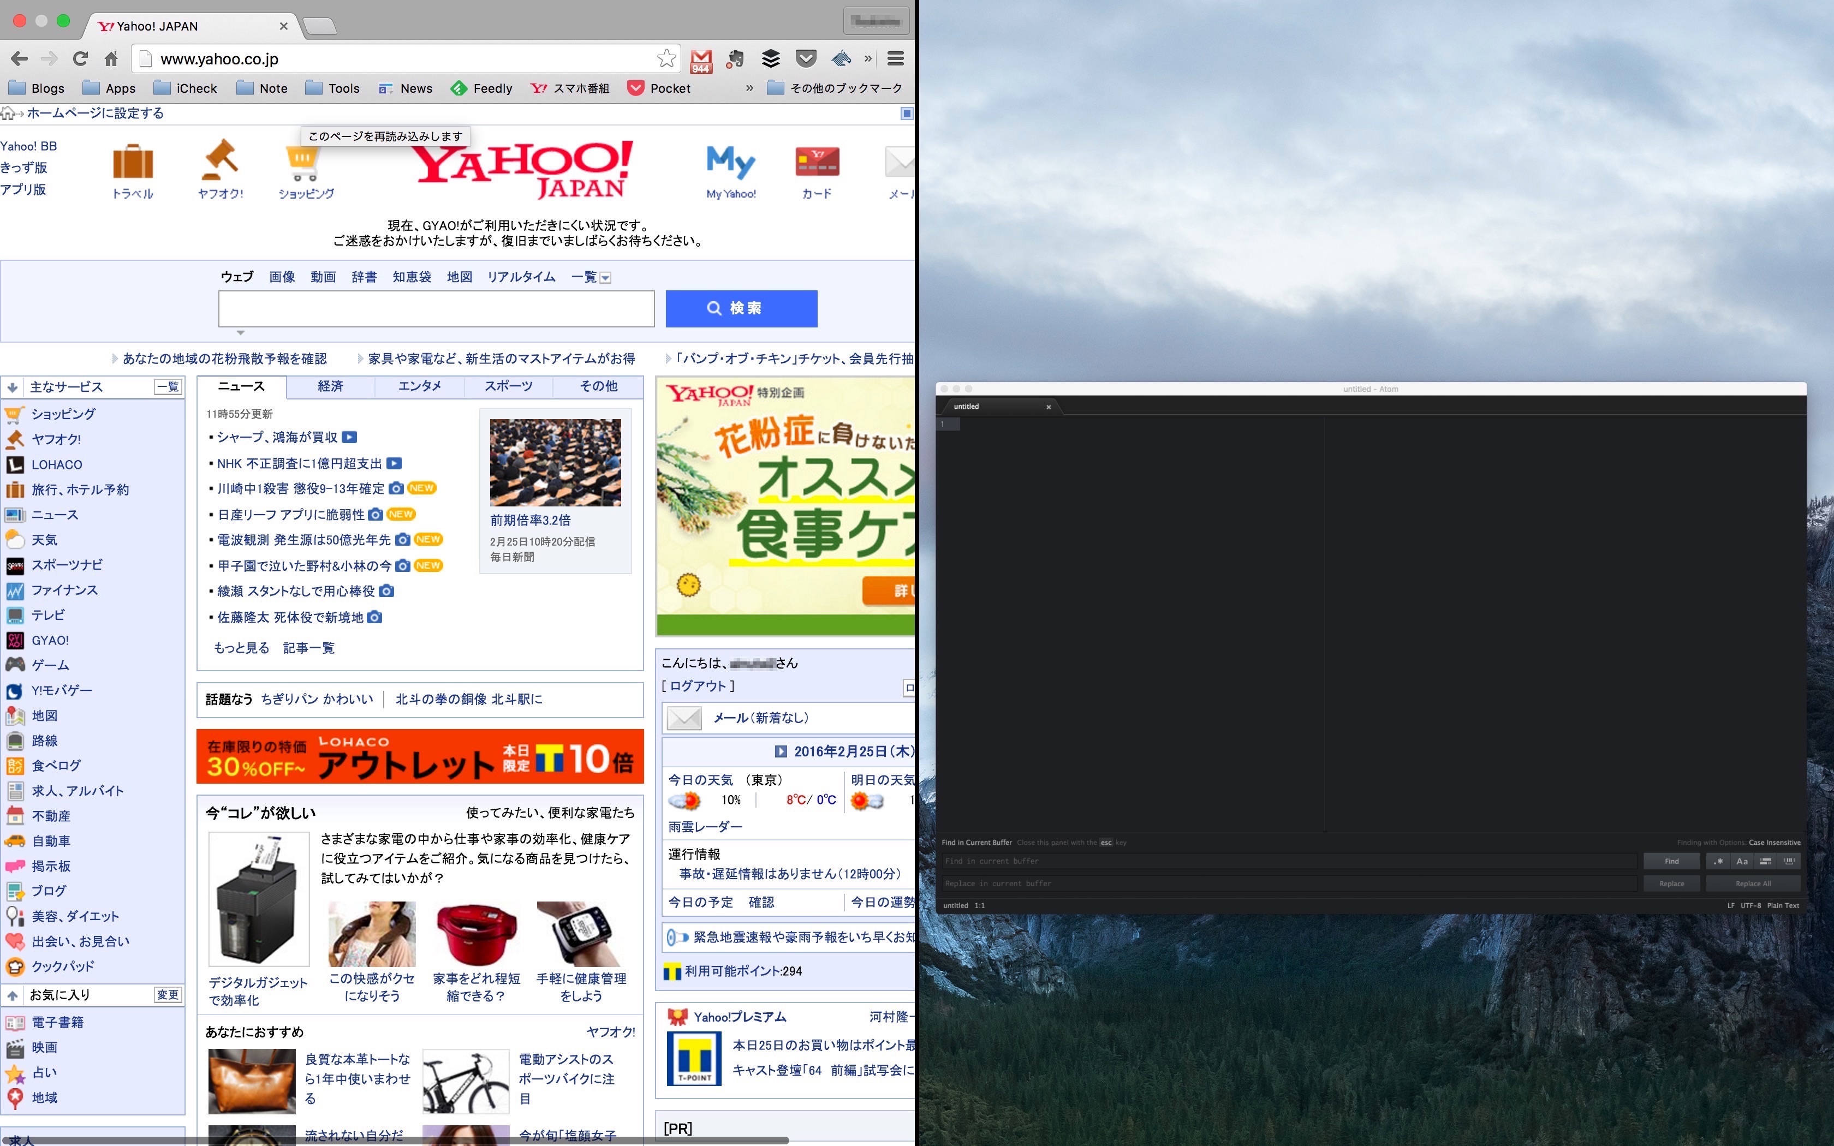Screen dimensions: 1834x1146
Task: Click the Pocket extension icon in toolbar
Action: click(x=806, y=58)
